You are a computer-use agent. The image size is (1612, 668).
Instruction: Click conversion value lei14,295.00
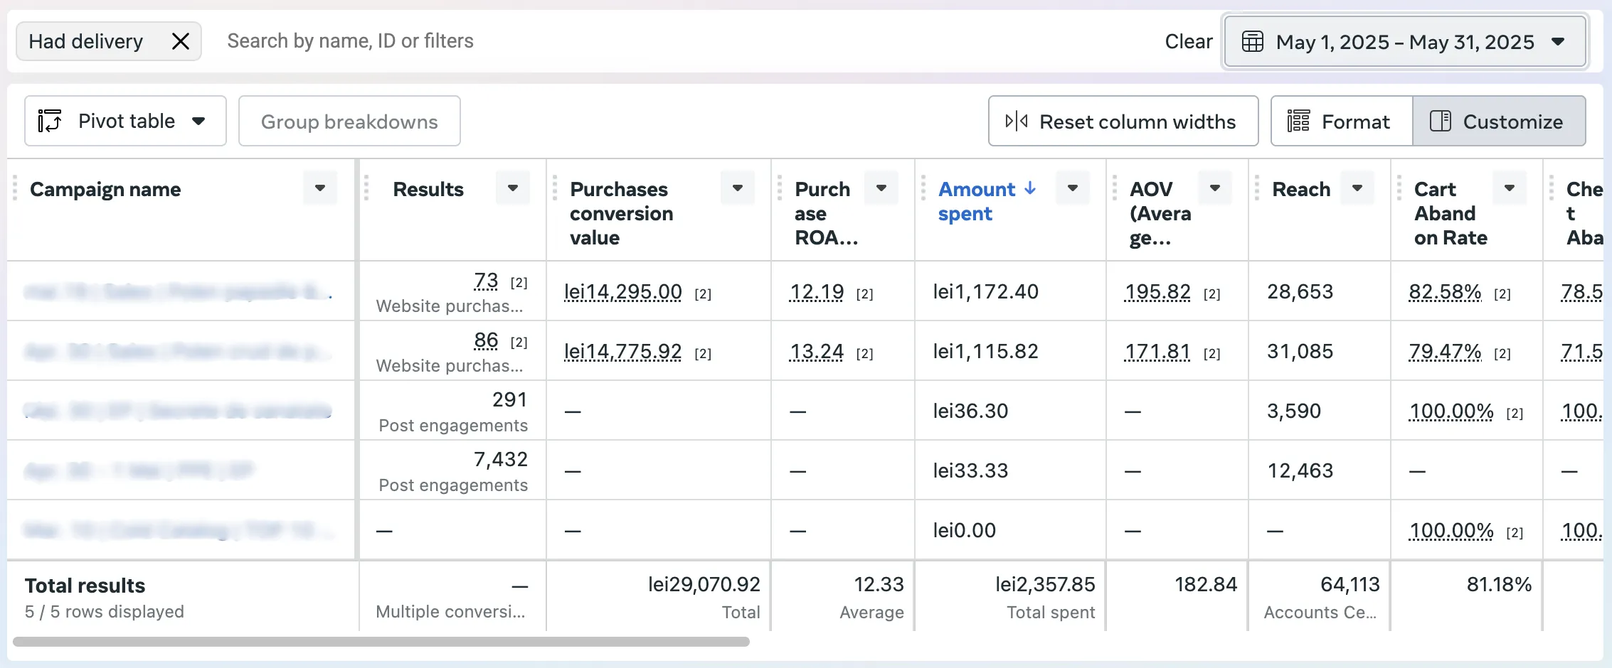coord(623,292)
